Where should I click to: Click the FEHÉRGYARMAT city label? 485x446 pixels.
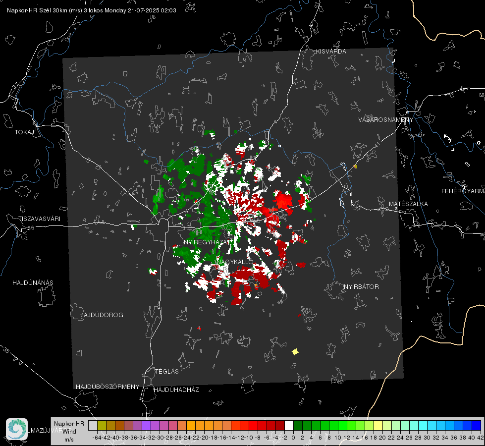[463, 191]
